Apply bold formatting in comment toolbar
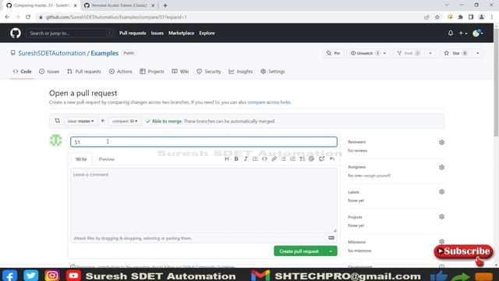Image resolution: width=499 pixels, height=281 pixels. point(236,158)
